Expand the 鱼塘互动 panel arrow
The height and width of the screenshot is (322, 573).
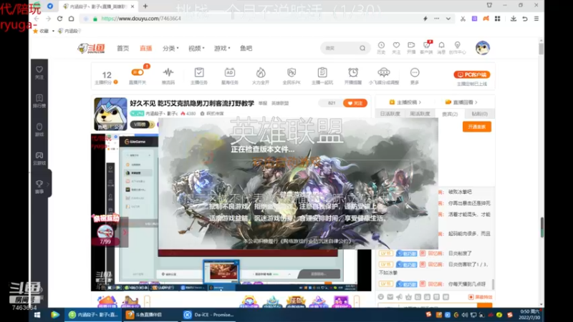pyautogui.click(x=125, y=232)
